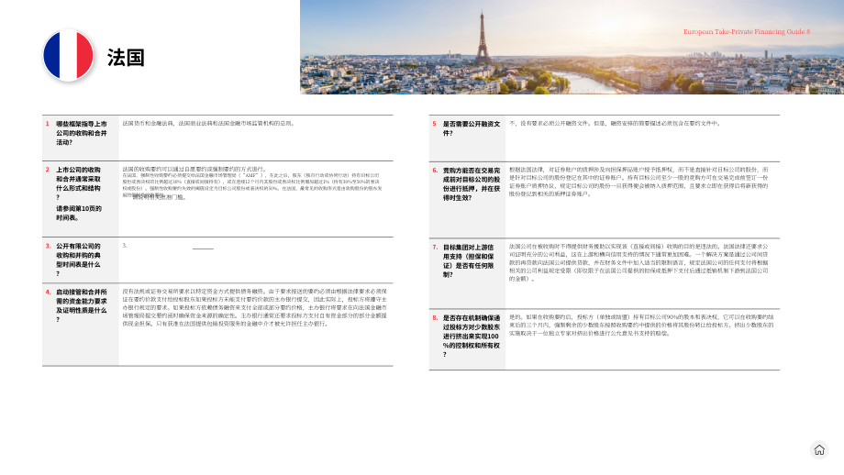This screenshot has width=844, height=475.
Task: Click the answer text for question 1
Action: [208, 123]
